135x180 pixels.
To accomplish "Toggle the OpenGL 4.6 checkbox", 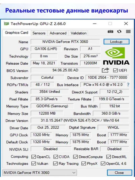I will [x=103, y=164].
